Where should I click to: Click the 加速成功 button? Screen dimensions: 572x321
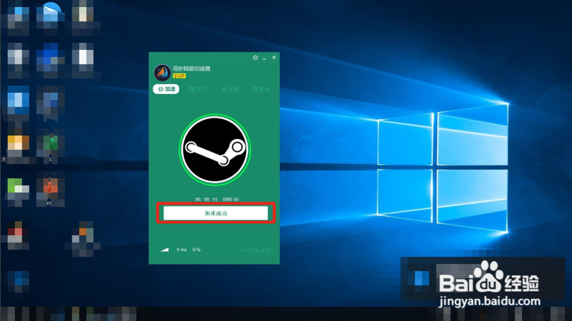[216, 213]
